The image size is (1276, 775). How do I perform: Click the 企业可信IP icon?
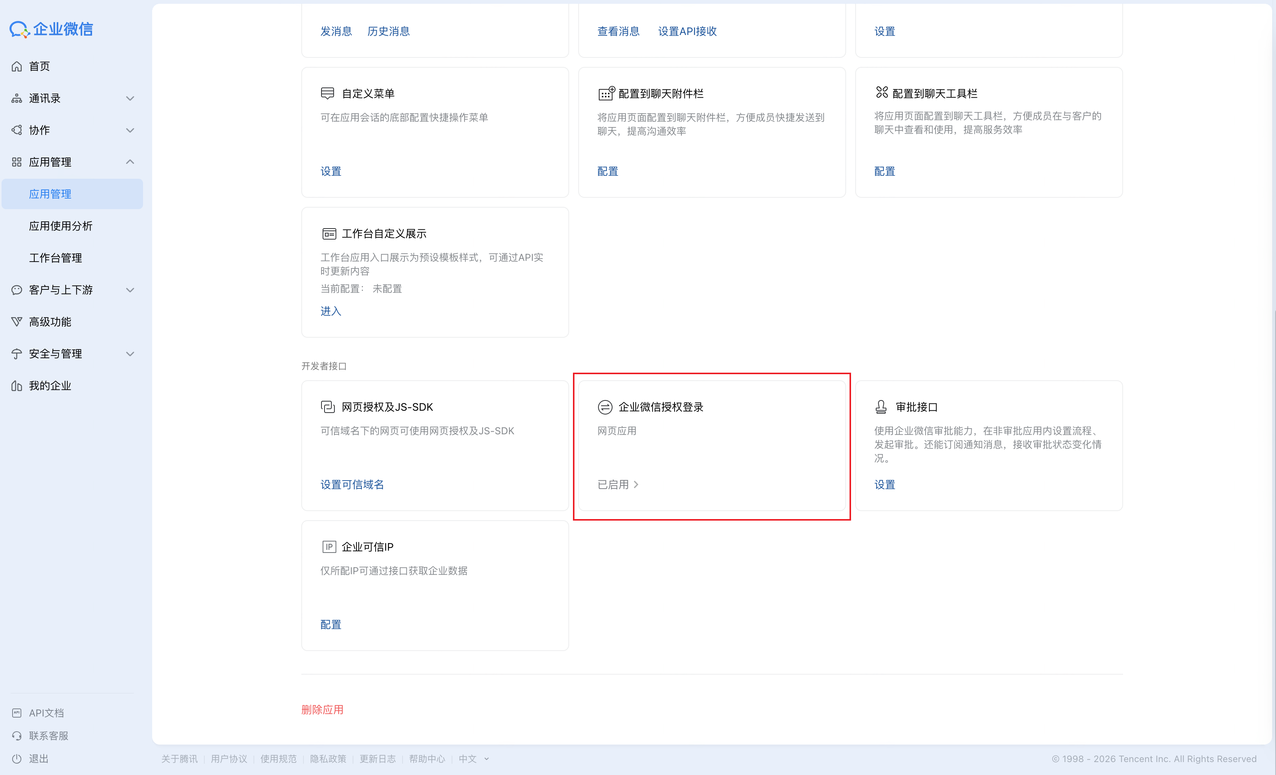[329, 547]
